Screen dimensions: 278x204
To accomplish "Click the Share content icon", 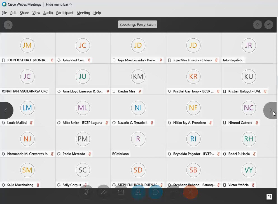I will (x=121, y=192).
